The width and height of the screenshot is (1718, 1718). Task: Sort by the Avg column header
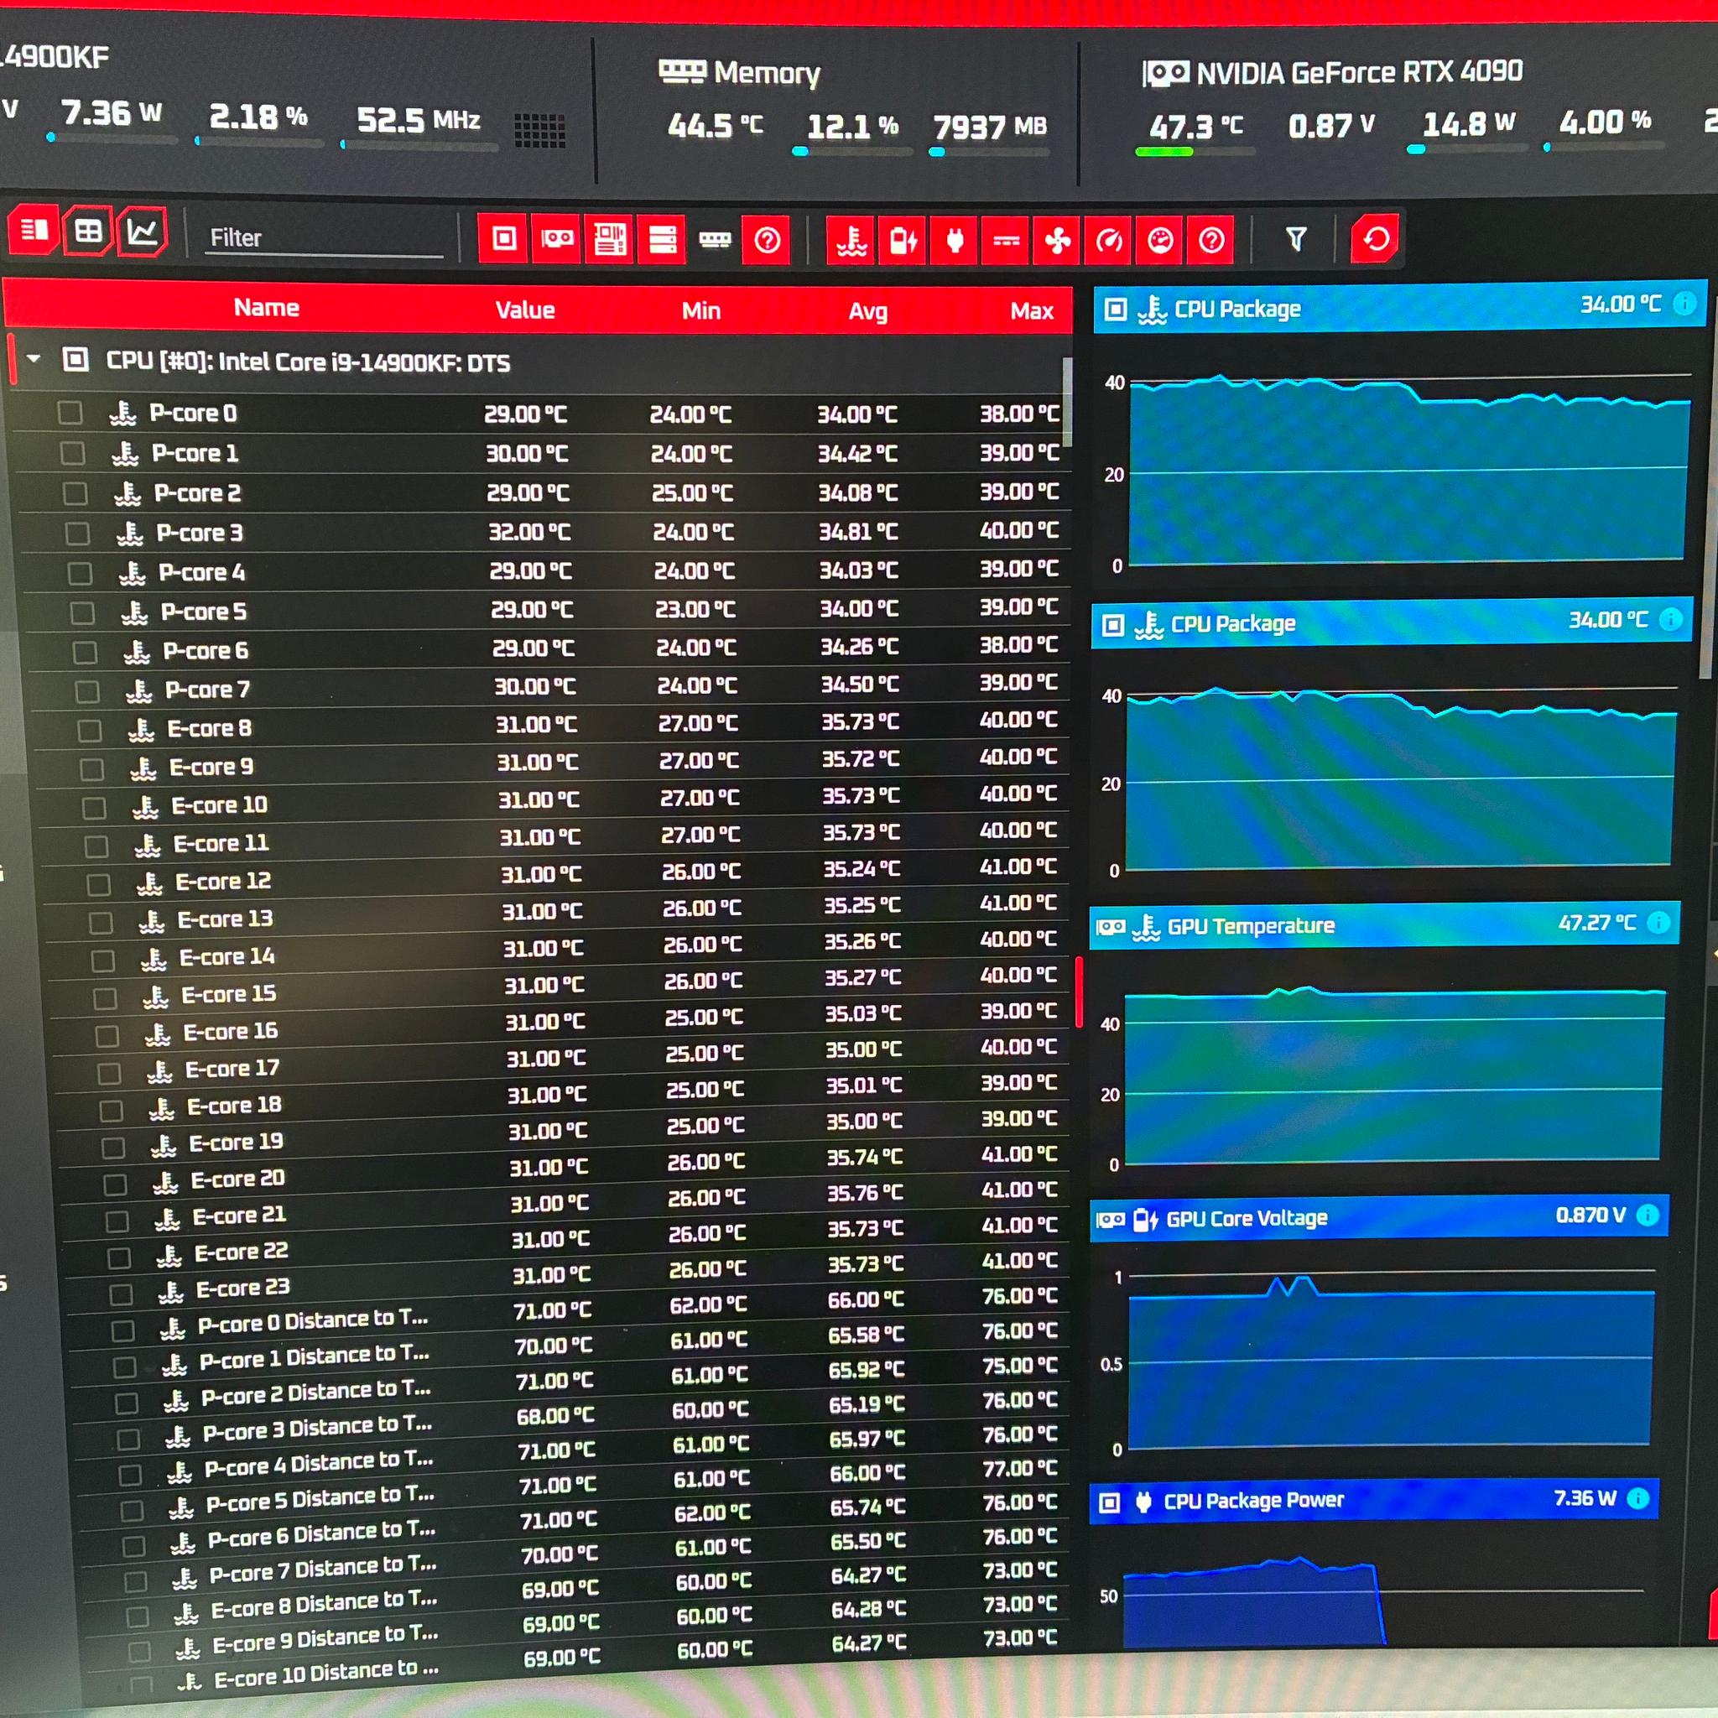[868, 311]
